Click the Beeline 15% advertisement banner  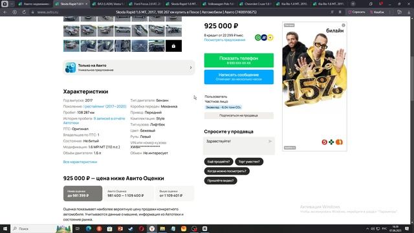(314, 86)
